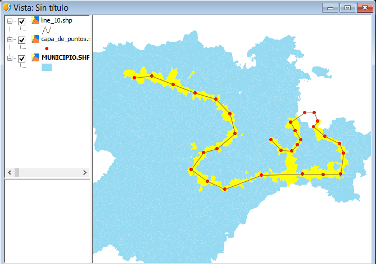Image resolution: width=376 pixels, height=264 pixels.
Task: Click the layer panel scrollbar left arrow
Action: [x=9, y=172]
